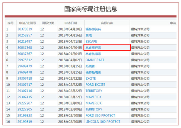Open registration number 29307417 link
This screenshot has height=128, width=181.
click(x=25, y=85)
